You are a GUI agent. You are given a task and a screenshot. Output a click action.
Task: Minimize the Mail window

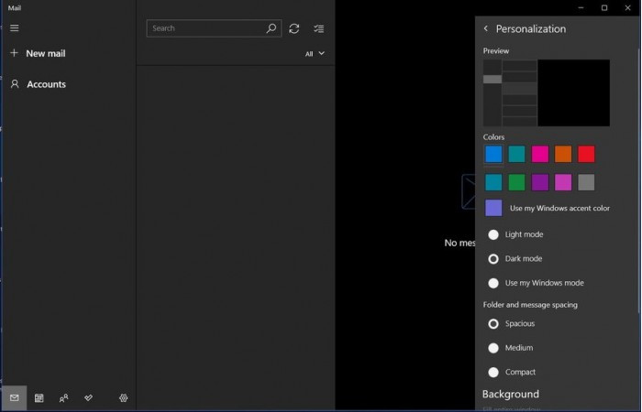(x=581, y=7)
